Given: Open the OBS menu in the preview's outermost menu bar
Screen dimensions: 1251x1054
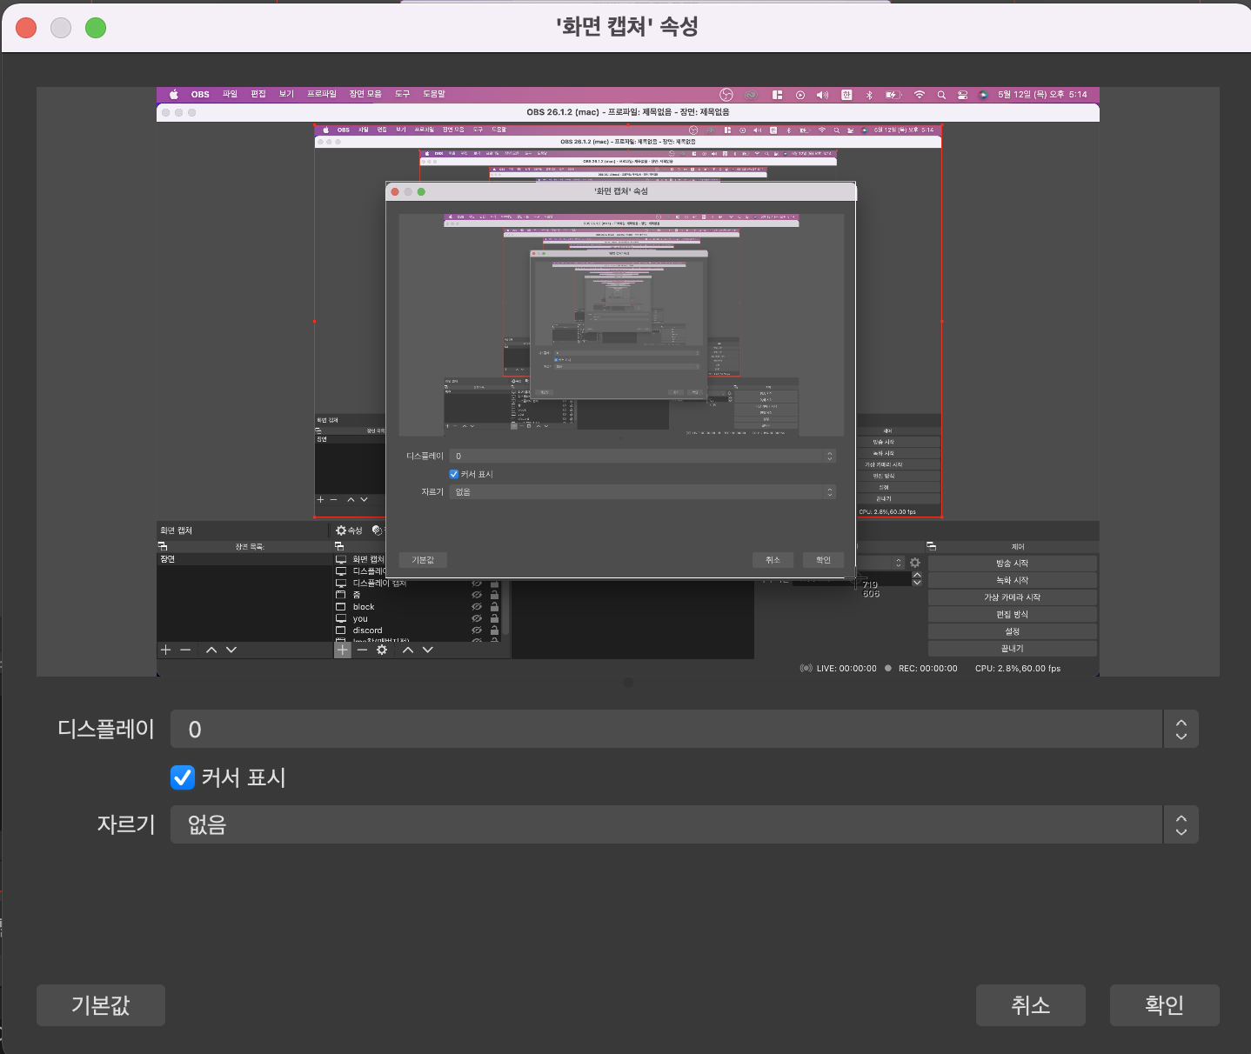Looking at the screenshot, I should (x=200, y=94).
